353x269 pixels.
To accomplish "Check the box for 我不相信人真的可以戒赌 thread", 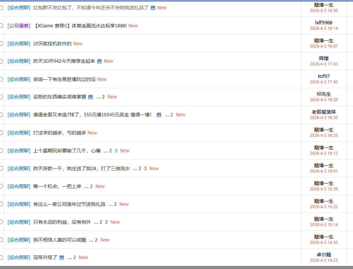I will pyautogui.click(x=1, y=240).
